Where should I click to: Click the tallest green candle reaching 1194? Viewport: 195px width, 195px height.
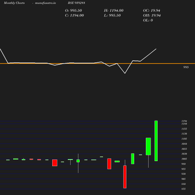pyautogui.click(x=156, y=141)
